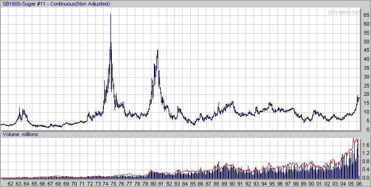Click the 1.6 value on volume axis

[x=367, y=145]
